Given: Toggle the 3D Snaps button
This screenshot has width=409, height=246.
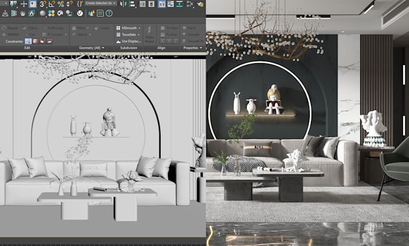Looking at the screenshot, I should click(43, 4).
